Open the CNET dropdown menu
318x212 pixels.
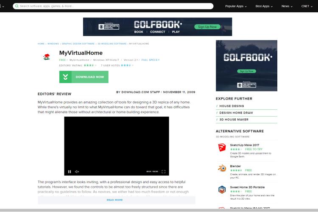click(x=307, y=6)
